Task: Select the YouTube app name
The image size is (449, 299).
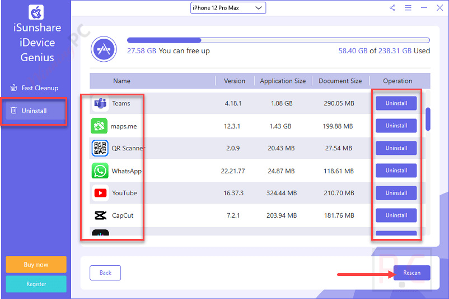Action: coord(124,193)
